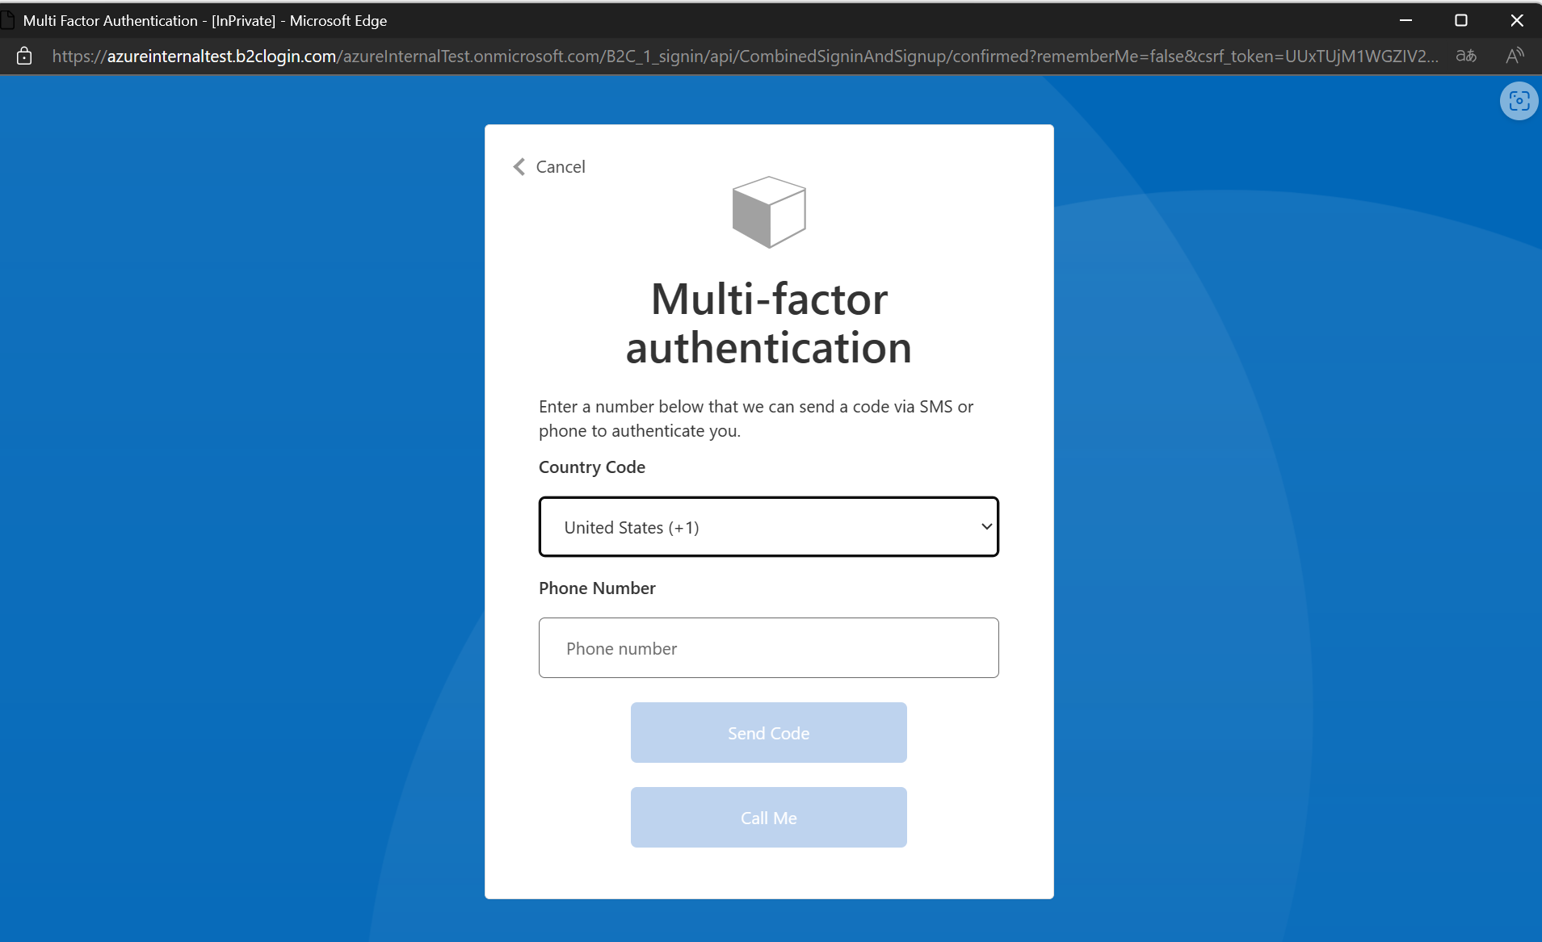The image size is (1542, 942).
Task: Minimize the Edge browser window
Action: (1405, 20)
